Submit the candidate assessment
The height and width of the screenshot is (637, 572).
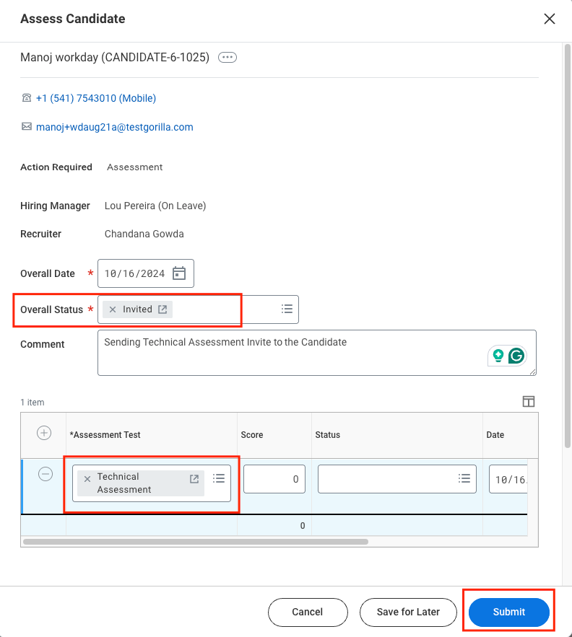coord(509,612)
